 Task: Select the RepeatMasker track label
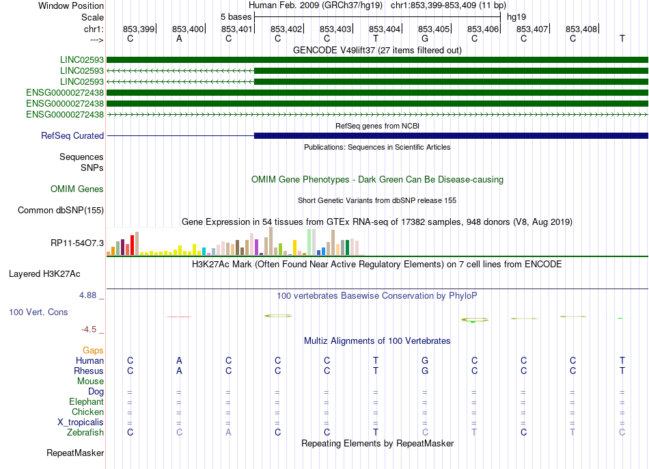[75, 453]
